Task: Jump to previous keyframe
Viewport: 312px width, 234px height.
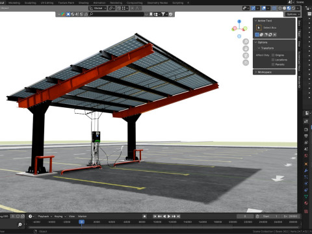Action: [160, 216]
